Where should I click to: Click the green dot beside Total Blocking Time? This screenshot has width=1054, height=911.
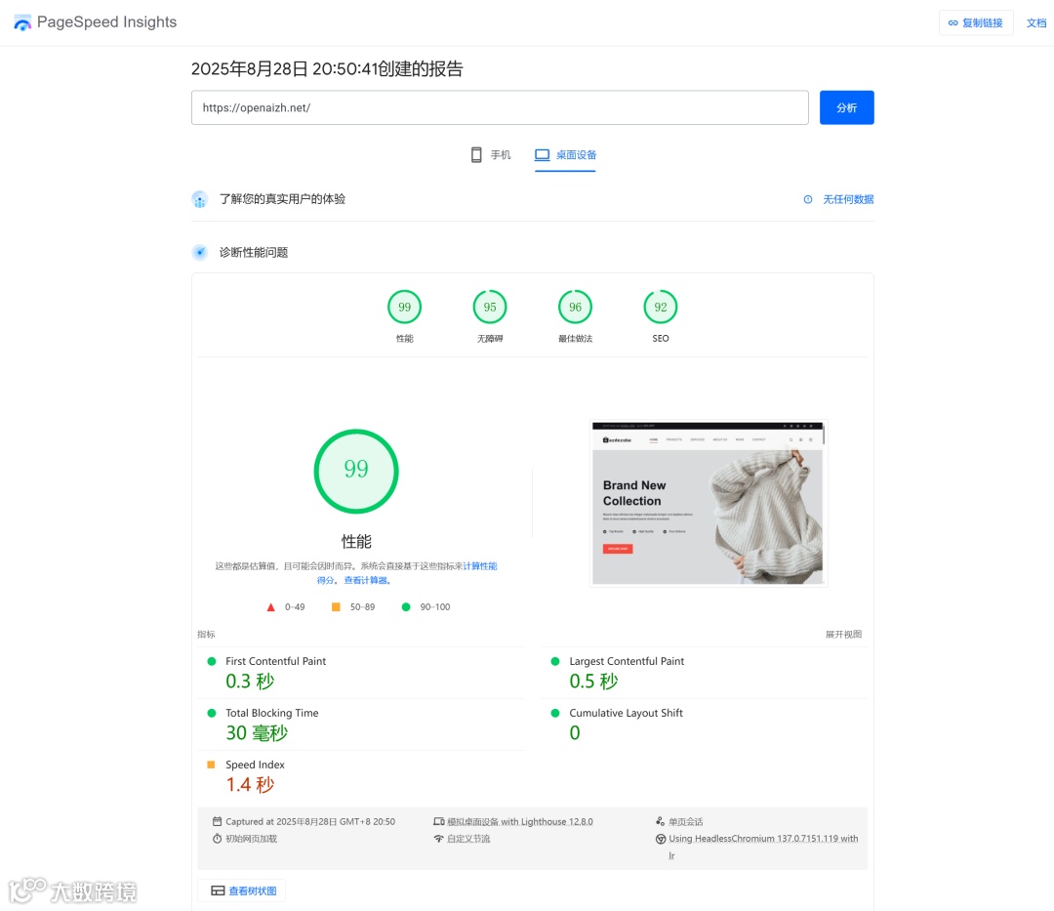tap(212, 714)
